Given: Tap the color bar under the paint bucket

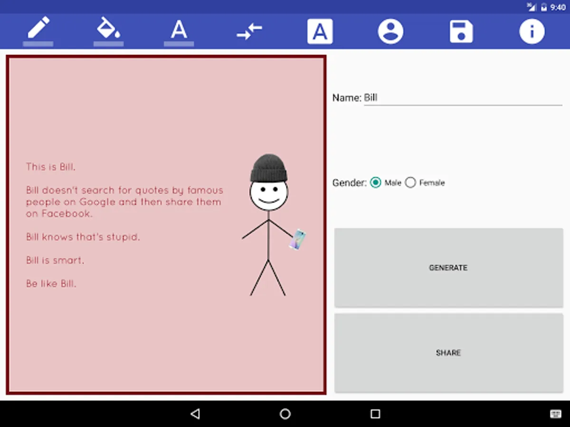Looking at the screenshot, I should point(108,44).
